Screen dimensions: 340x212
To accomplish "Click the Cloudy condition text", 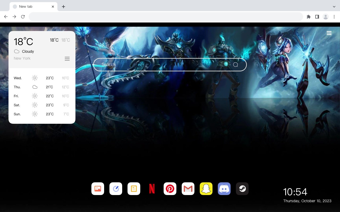I will [x=28, y=51].
